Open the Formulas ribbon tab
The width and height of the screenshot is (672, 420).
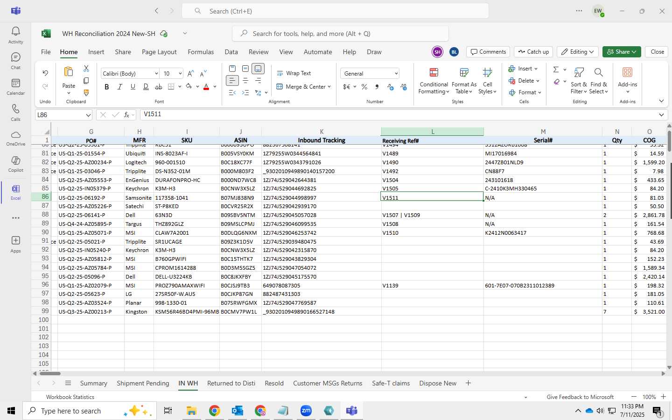coord(201,52)
